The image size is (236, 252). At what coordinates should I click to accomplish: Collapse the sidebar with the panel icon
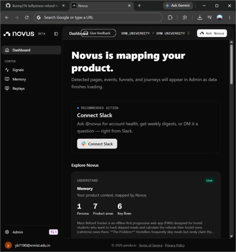56,34
